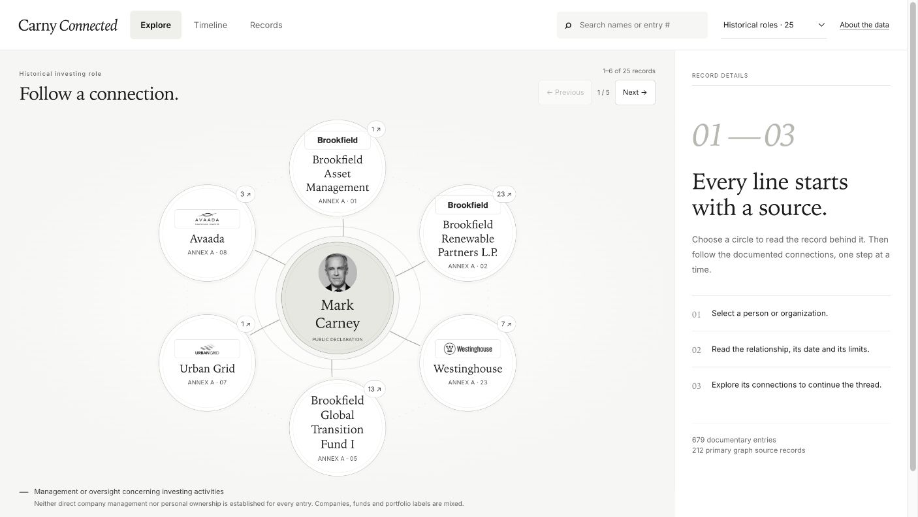Select the Brookfield Global Transition Fund I circle

[338, 428]
